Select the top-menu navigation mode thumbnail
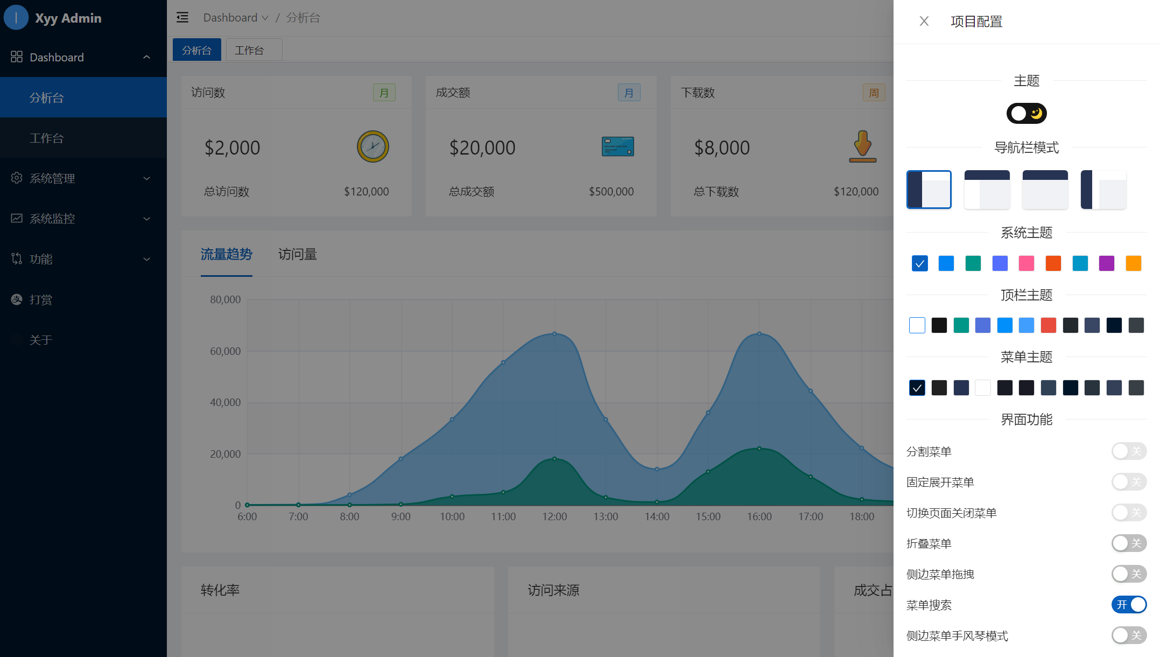The image size is (1160, 657). click(1045, 190)
